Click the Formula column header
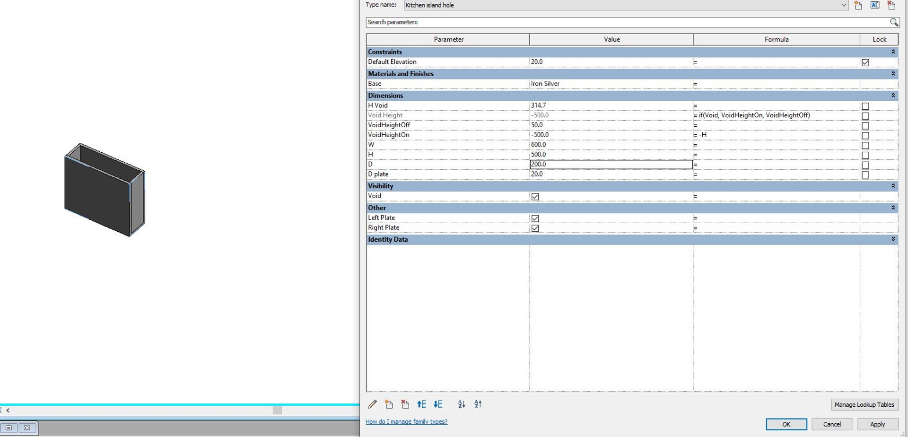The width and height of the screenshot is (908, 437). coord(777,39)
